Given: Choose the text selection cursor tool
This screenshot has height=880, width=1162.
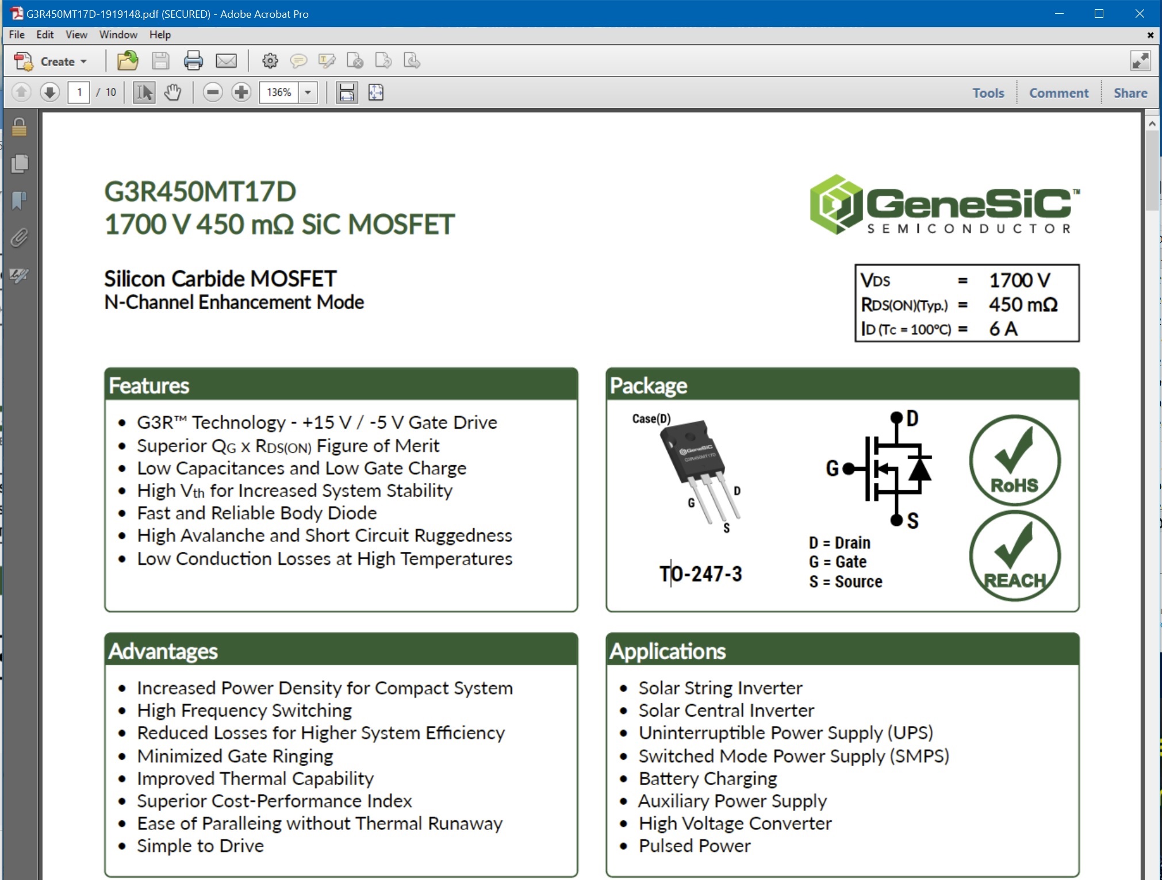Looking at the screenshot, I should click(144, 92).
